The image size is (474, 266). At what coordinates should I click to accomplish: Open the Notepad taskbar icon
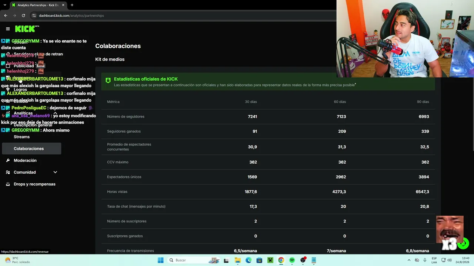coord(314,260)
